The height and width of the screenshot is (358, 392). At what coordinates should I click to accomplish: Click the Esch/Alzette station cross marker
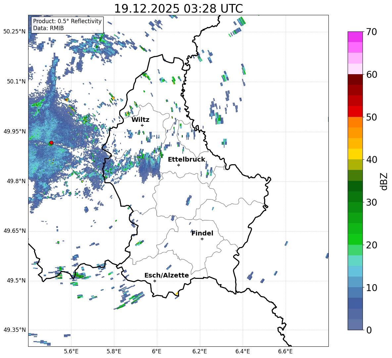155,281
